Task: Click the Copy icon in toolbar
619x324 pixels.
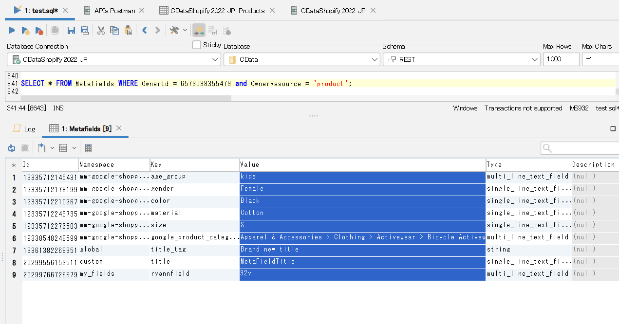Action: (x=114, y=31)
